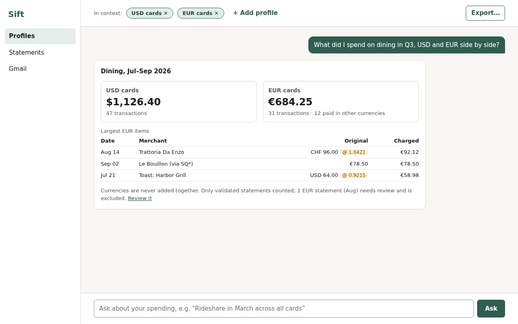Click the Aug 14 date cell

pos(110,152)
